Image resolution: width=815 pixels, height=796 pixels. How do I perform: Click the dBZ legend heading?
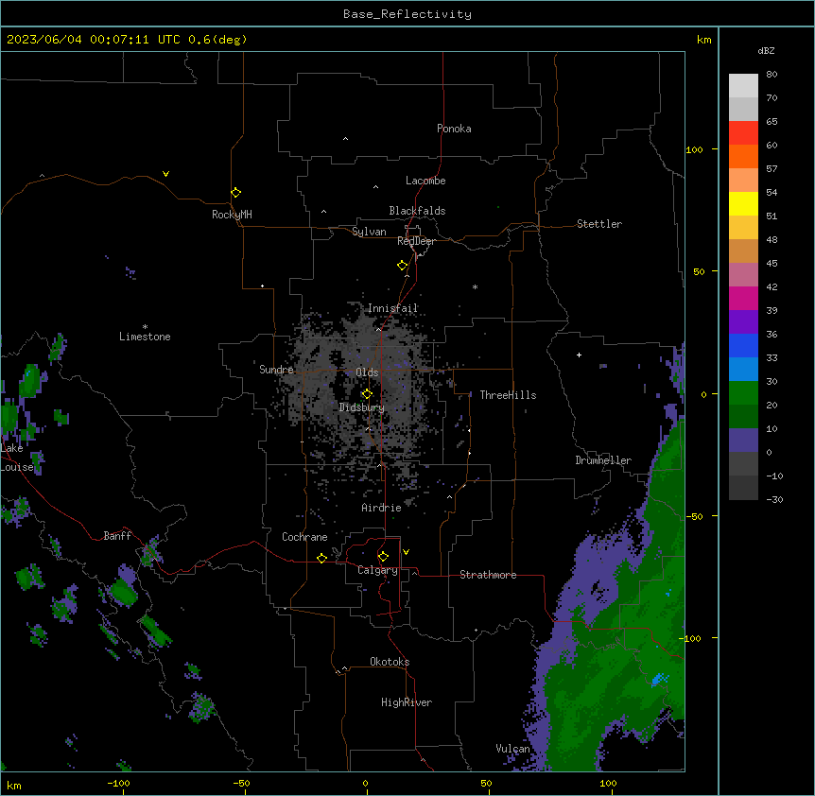tap(766, 50)
